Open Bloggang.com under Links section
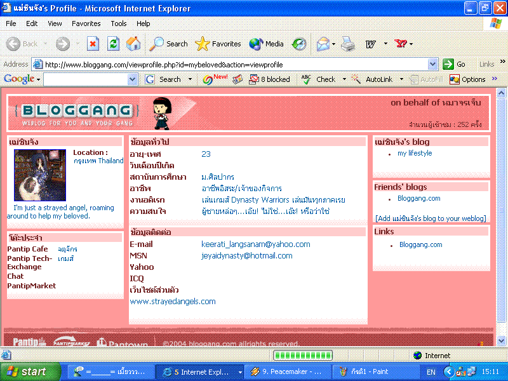508x381 pixels. (420, 244)
